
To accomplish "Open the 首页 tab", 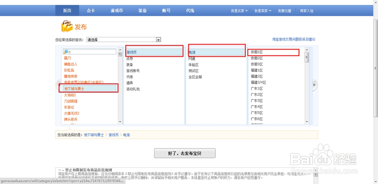I will [67, 11].
